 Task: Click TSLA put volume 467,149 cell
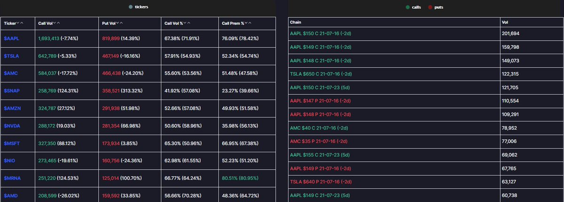[x=130, y=56]
